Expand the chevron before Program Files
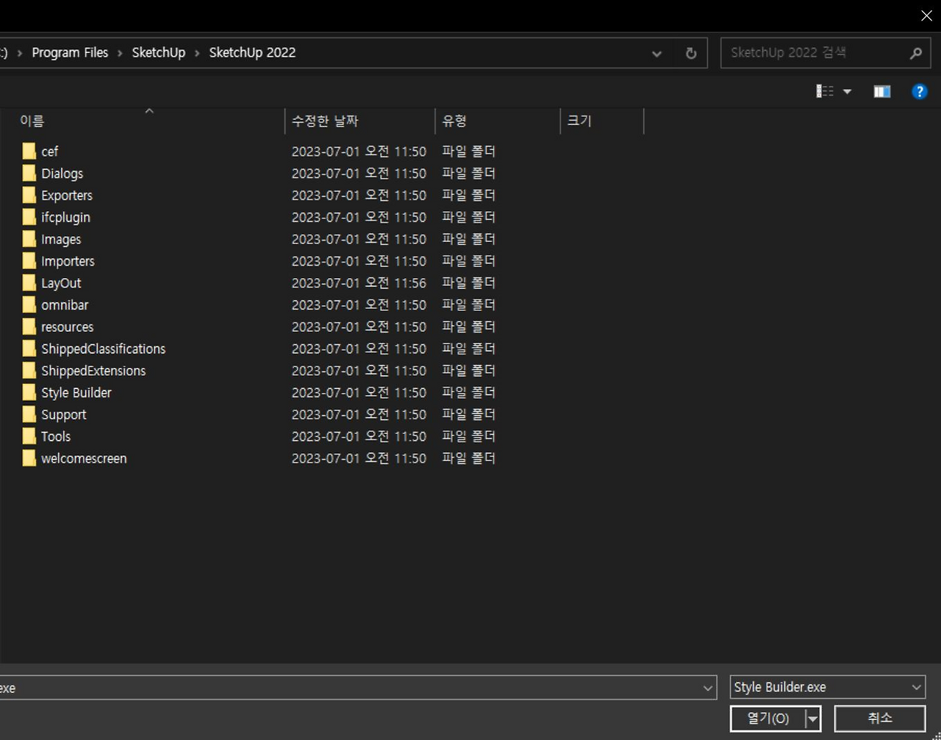 click(20, 53)
